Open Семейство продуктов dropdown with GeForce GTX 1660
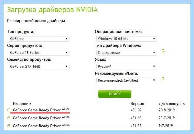 point(39,67)
